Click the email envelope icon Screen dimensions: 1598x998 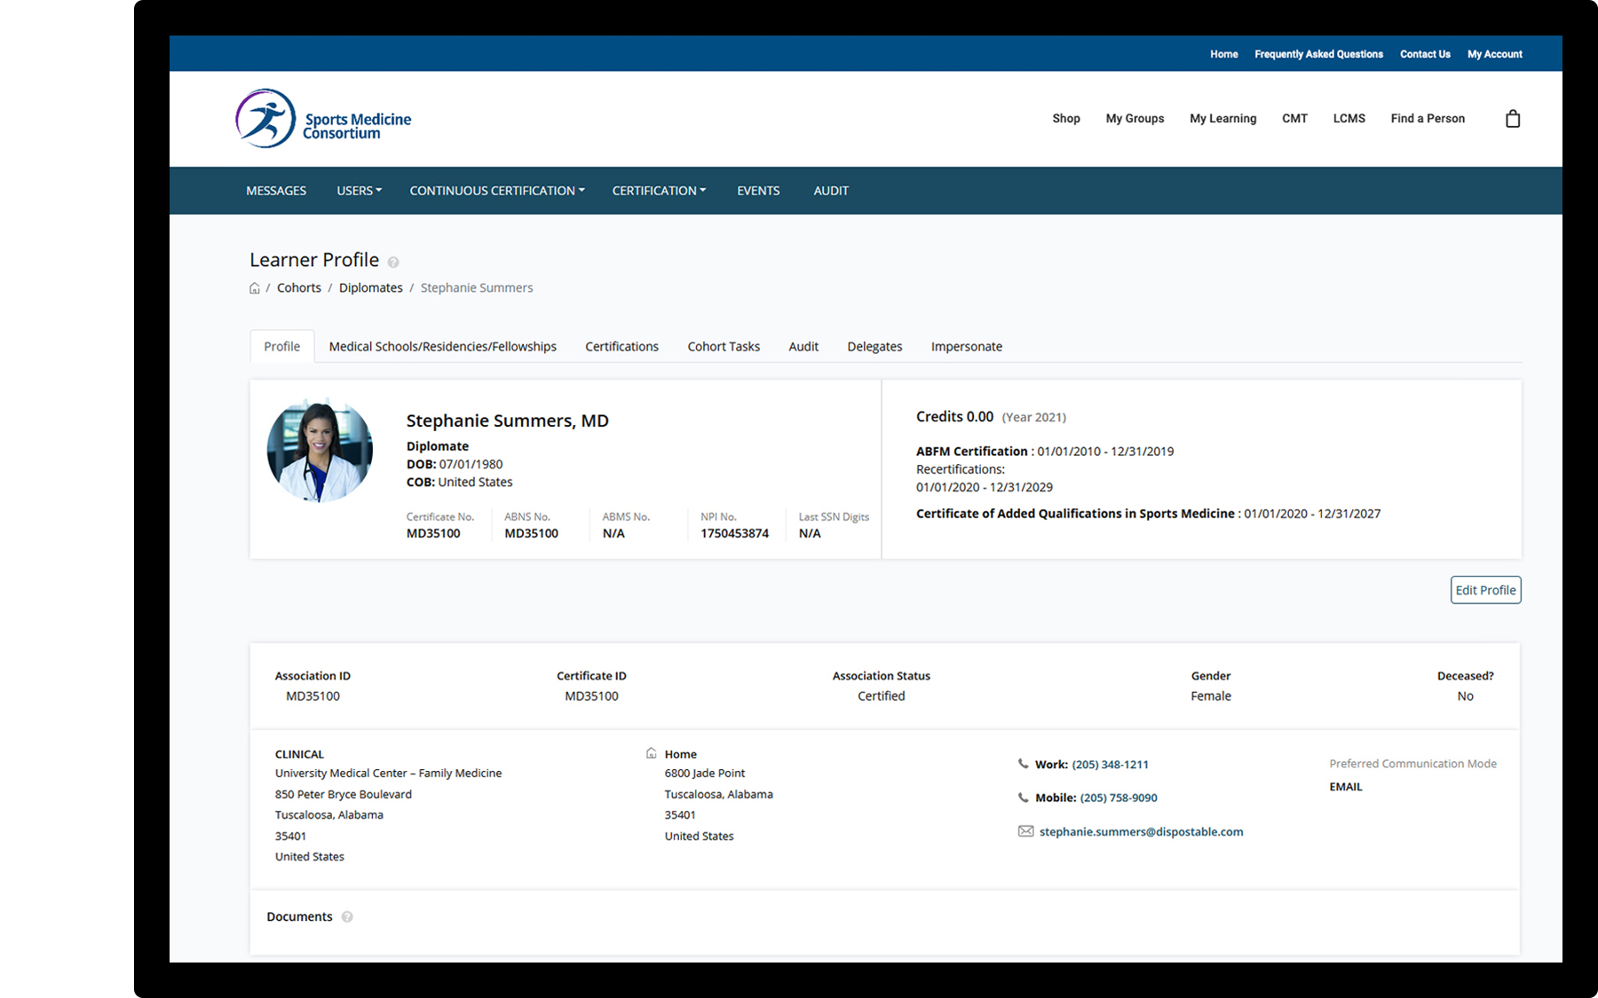point(1025,831)
